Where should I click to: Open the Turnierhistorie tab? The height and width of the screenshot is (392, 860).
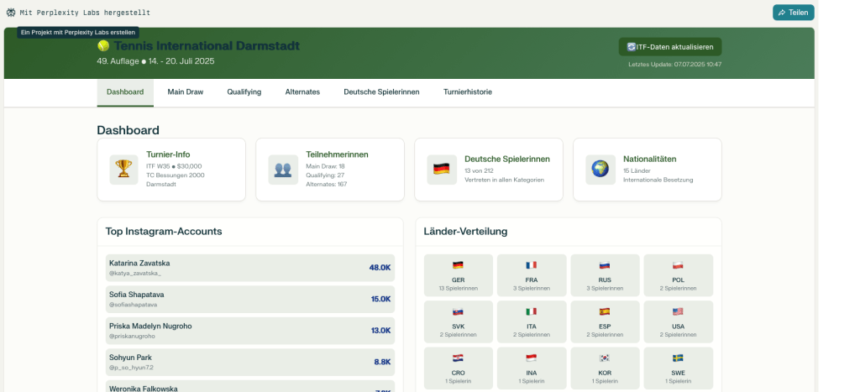(468, 91)
